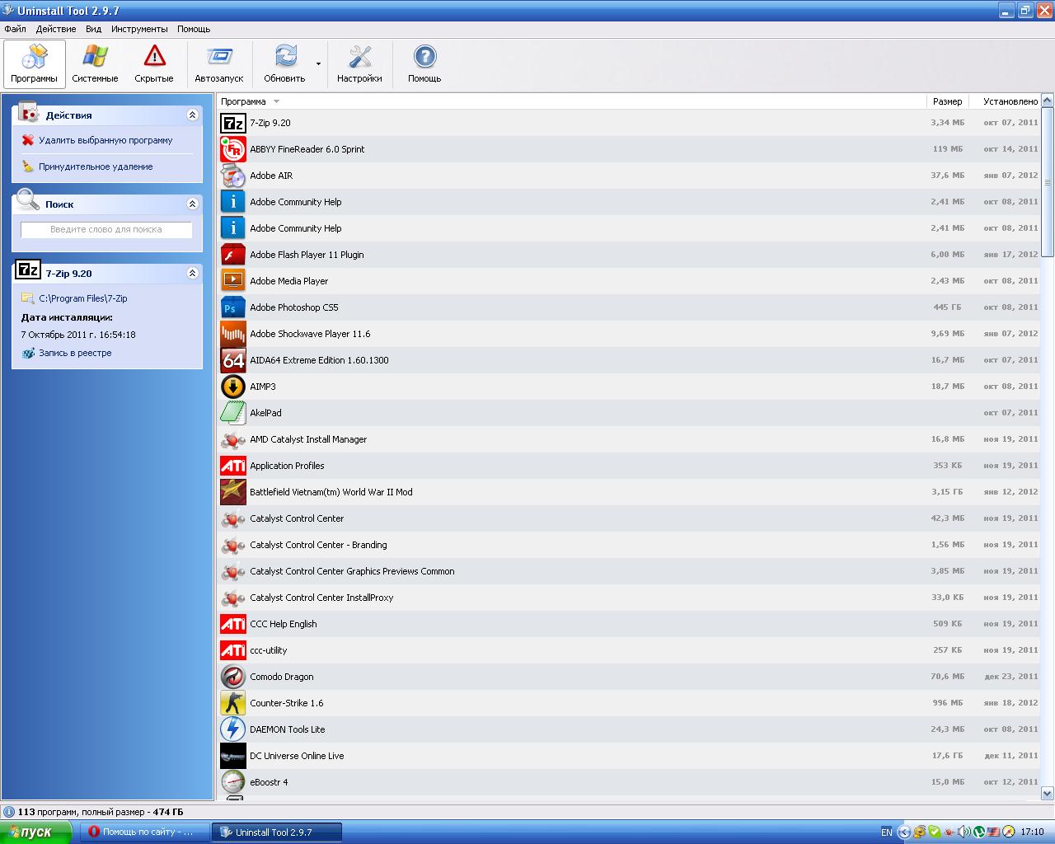Open the C:\Program Files\7-Zip folder link
Screen dimensions: 1055x844
83,298
